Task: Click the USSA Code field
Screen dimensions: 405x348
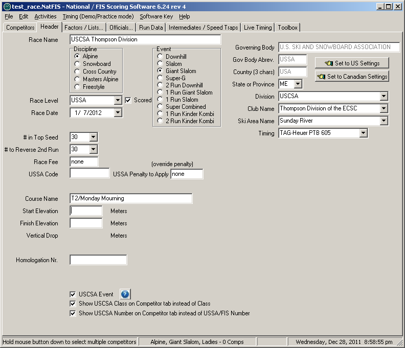Action: [x=89, y=173]
